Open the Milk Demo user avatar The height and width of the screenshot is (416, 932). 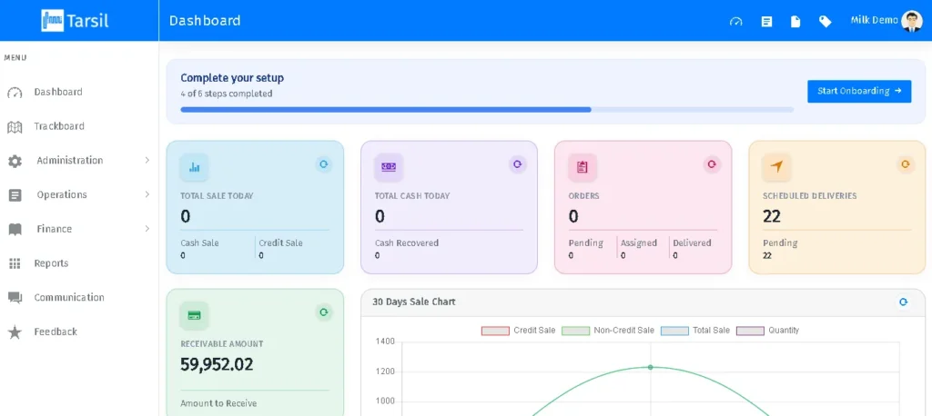911,21
